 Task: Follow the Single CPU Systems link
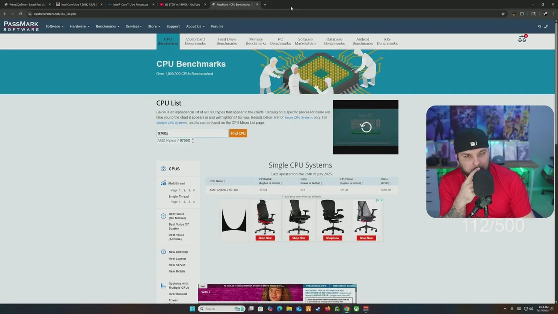tap(299, 117)
